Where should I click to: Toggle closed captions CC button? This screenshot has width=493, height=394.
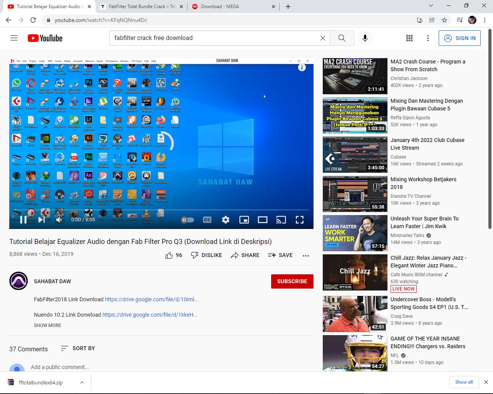click(207, 220)
